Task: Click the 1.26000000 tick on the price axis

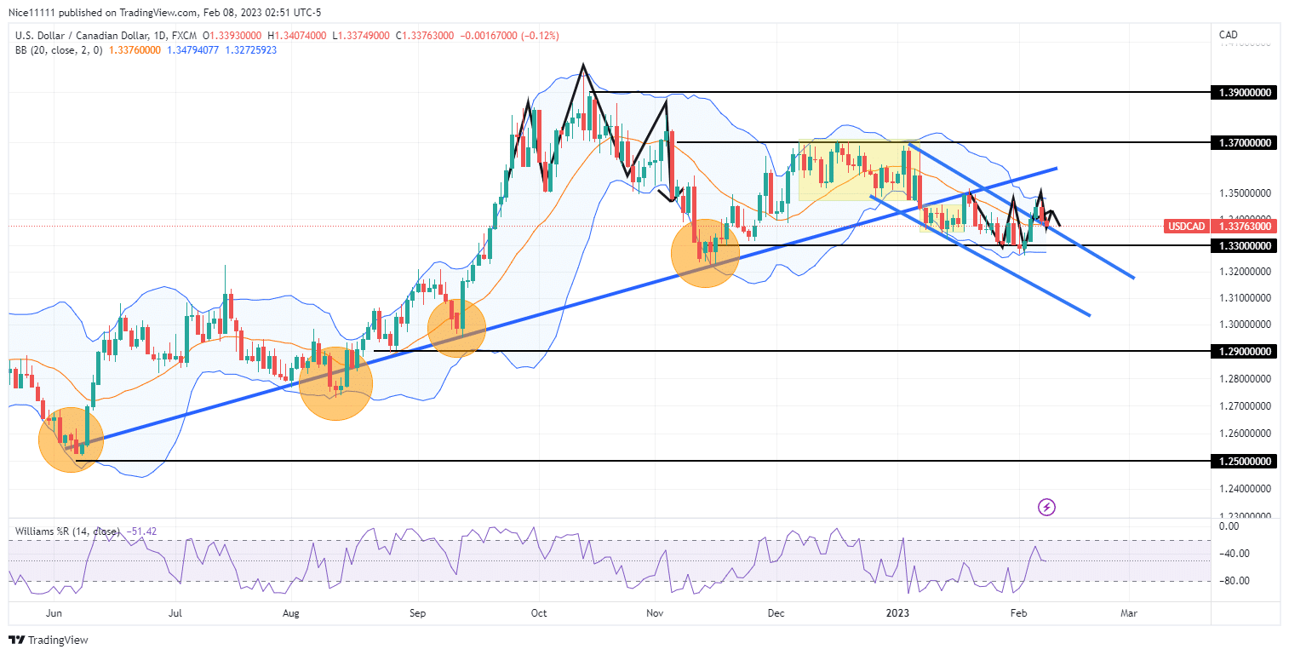Action: [x=1246, y=433]
